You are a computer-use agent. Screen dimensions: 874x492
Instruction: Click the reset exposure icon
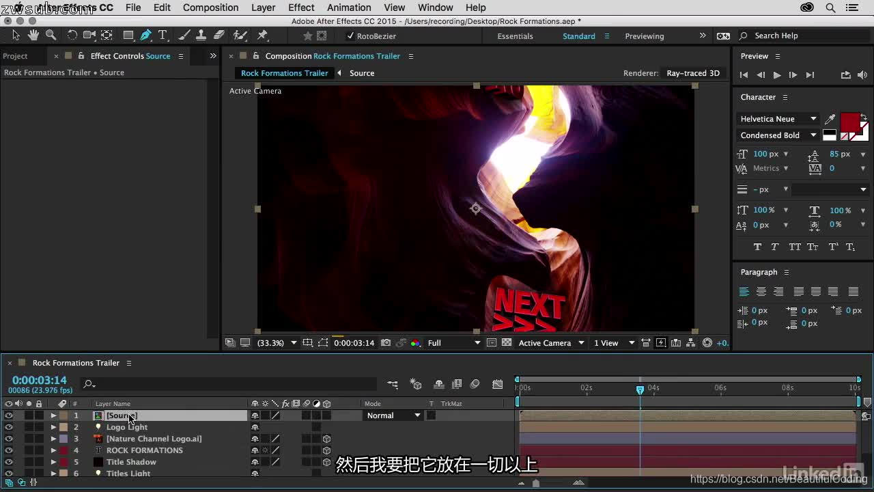coord(707,343)
